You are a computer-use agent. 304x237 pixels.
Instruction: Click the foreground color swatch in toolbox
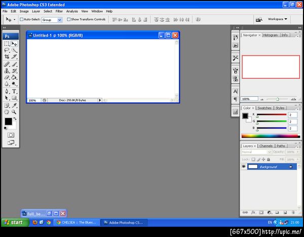click(x=8, y=122)
